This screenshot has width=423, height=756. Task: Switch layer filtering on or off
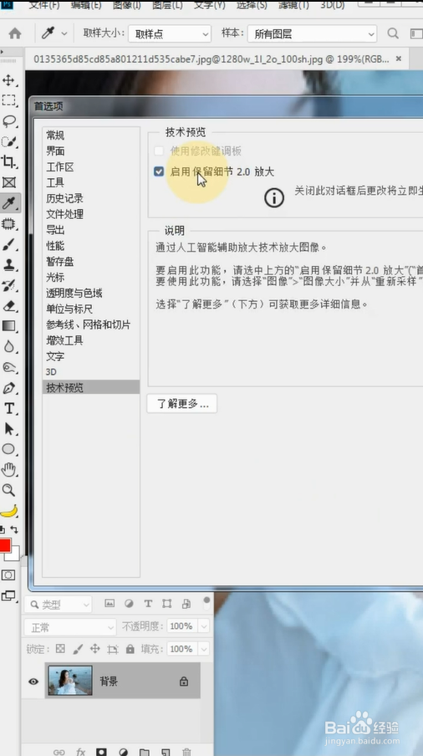pyautogui.click(x=206, y=602)
